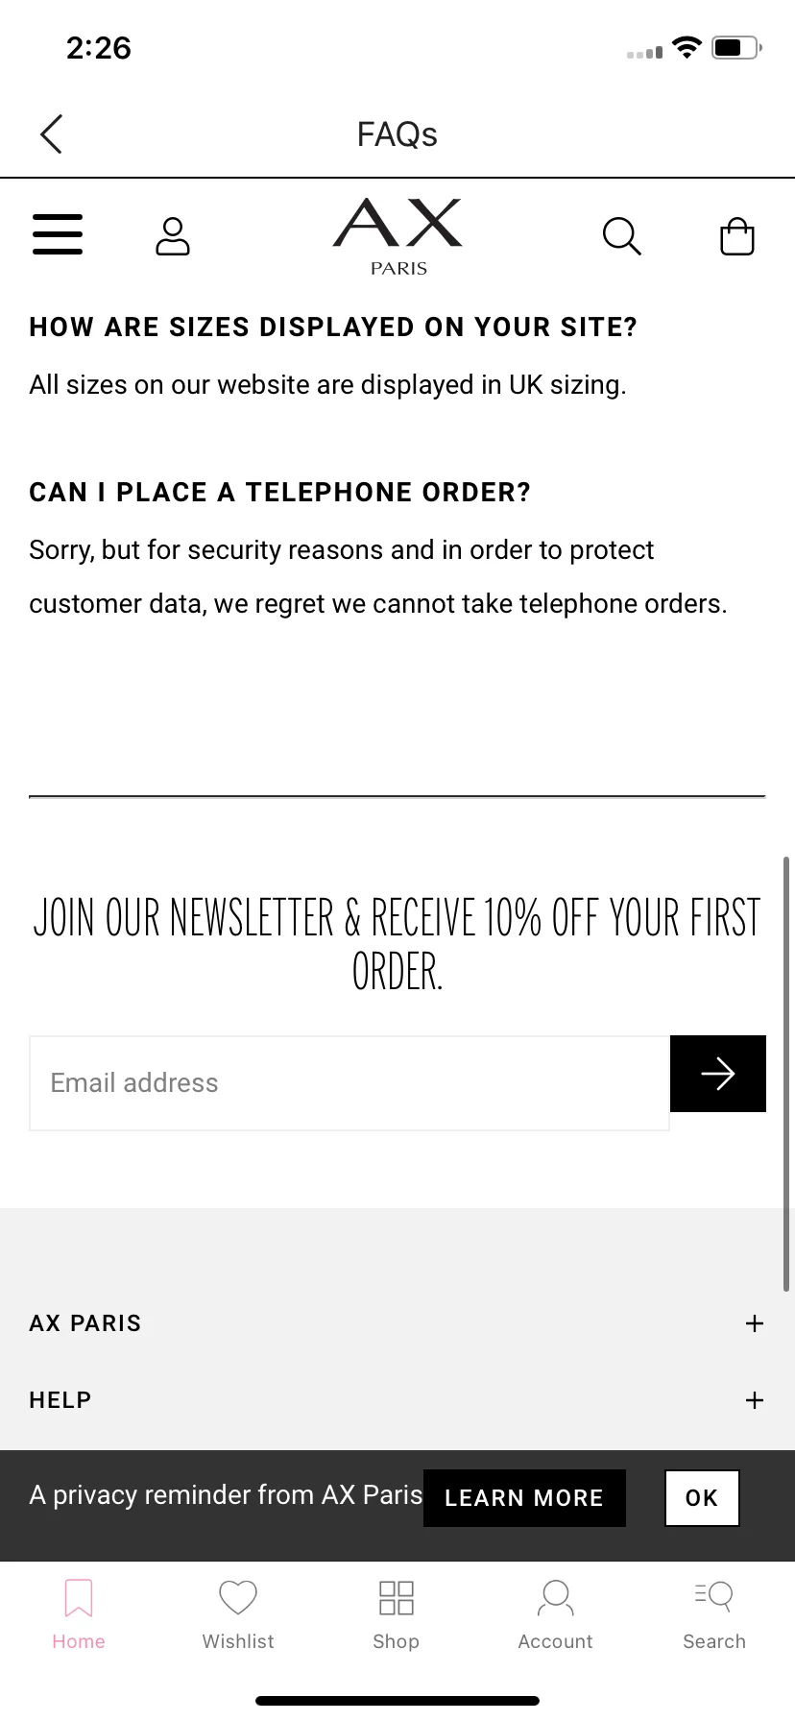Viewport: 795px width, 1721px height.
Task: Tap the back arrow in the header
Action: pyautogui.click(x=52, y=134)
